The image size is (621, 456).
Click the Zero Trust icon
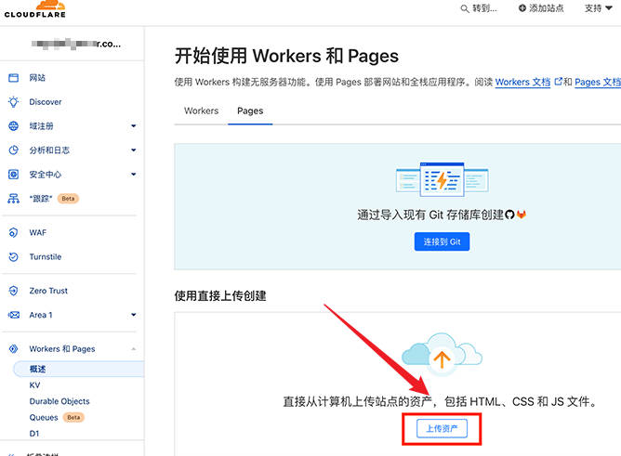(13, 291)
